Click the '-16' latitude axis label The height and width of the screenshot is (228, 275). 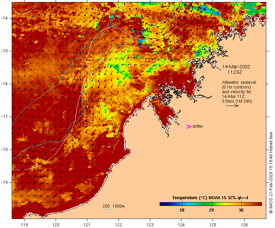[x=4, y=84]
